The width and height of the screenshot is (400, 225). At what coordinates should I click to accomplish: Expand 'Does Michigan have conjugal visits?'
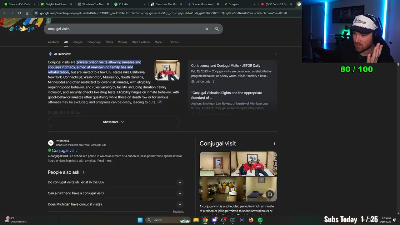pyautogui.click(x=116, y=204)
